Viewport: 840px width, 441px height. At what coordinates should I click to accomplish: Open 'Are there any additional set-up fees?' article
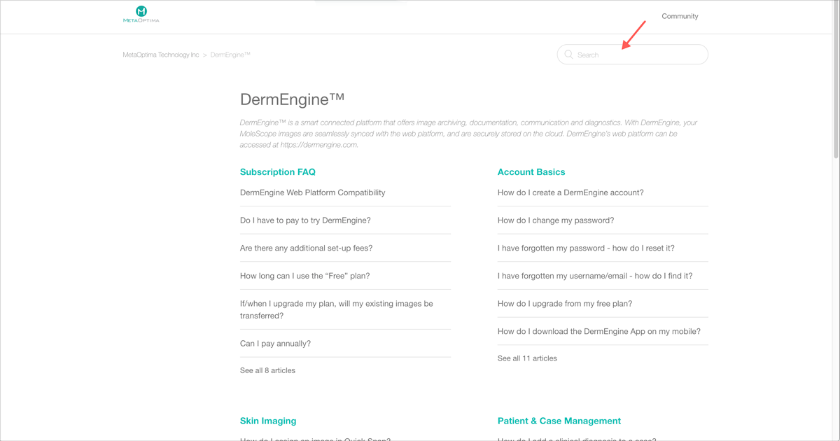tap(306, 248)
